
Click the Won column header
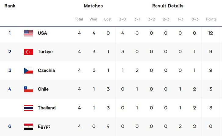click(x=93, y=19)
